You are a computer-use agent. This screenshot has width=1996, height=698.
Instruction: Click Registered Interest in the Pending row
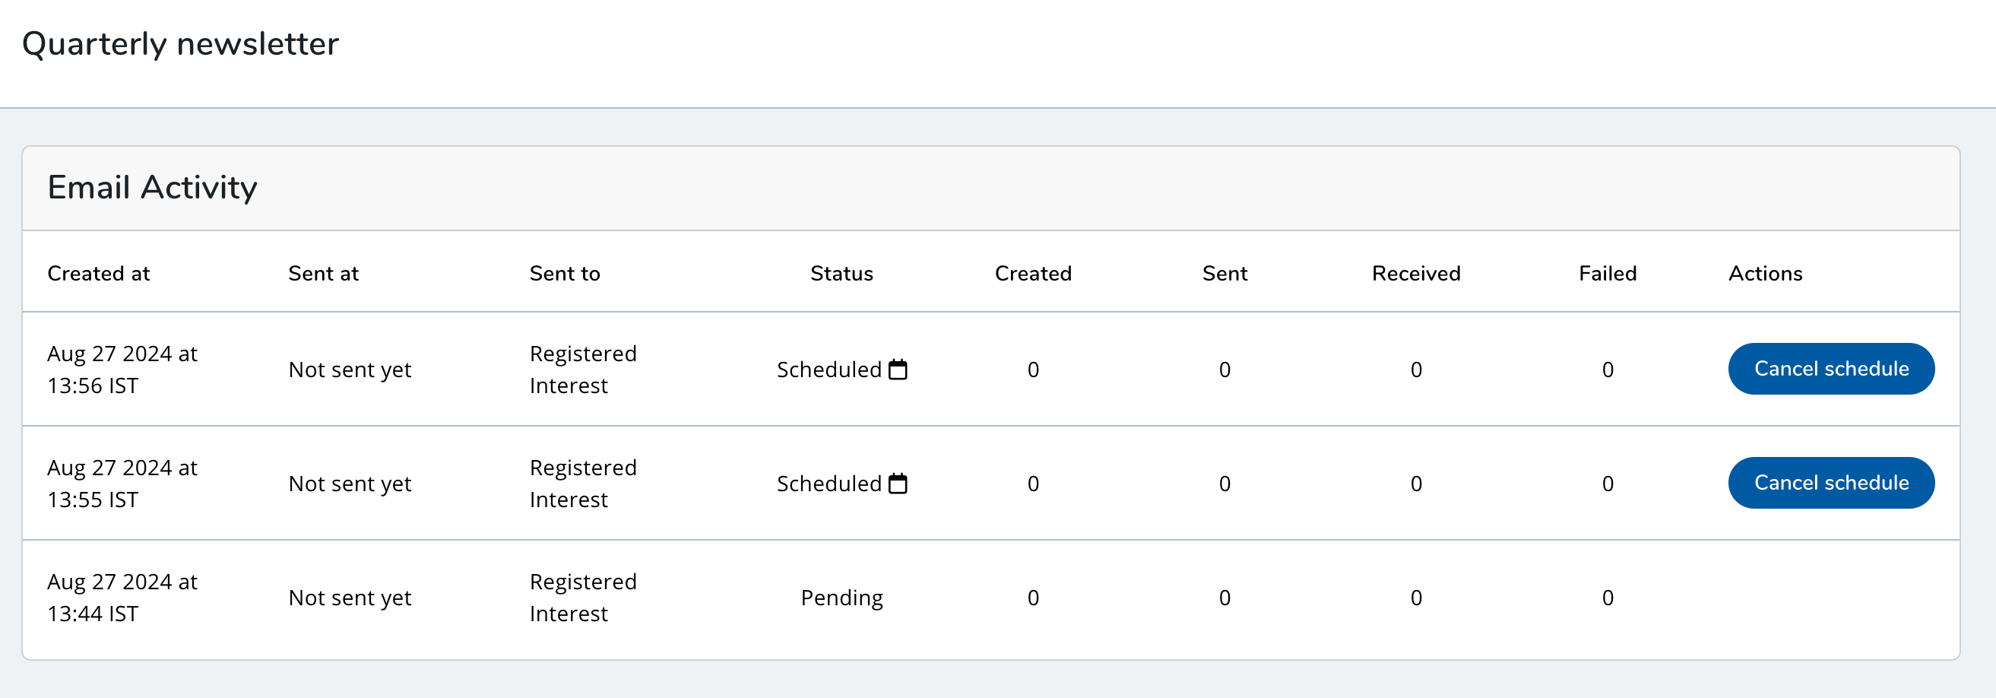(x=582, y=598)
